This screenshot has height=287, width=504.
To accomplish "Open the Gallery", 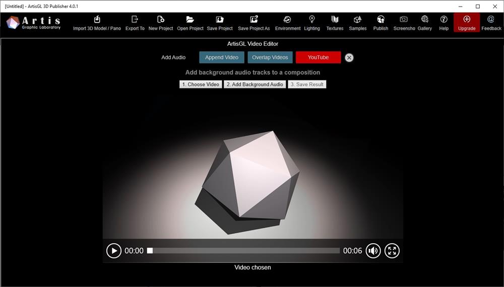I will coord(424,23).
